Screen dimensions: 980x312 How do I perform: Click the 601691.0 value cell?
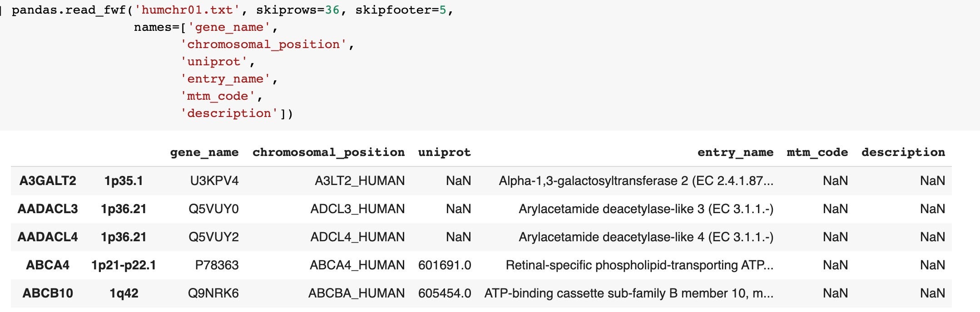click(444, 265)
